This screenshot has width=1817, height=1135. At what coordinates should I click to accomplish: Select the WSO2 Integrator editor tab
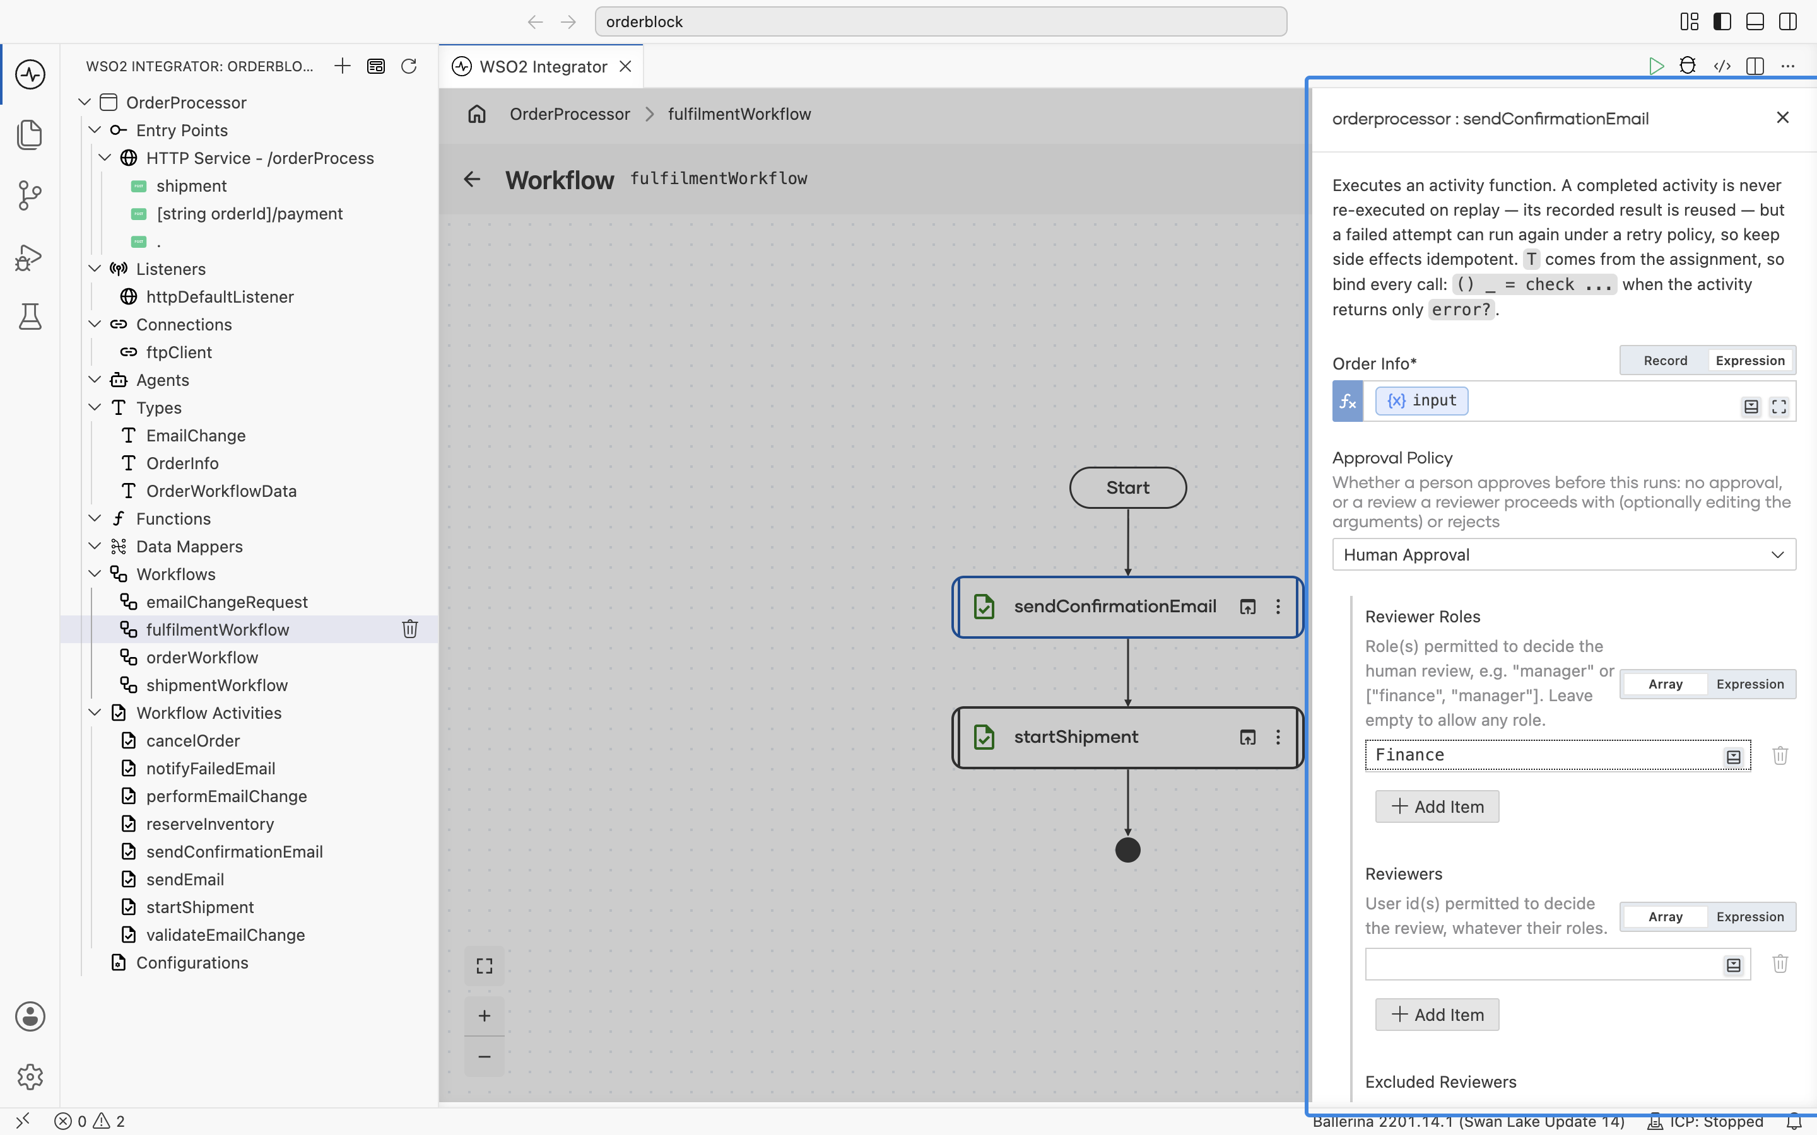click(x=541, y=66)
